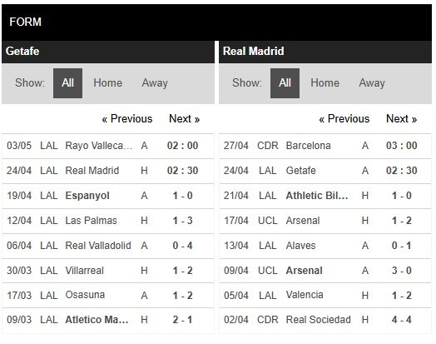The image size is (436, 344).
Task: Show Real Madrid Home matches only
Action: coord(325,83)
